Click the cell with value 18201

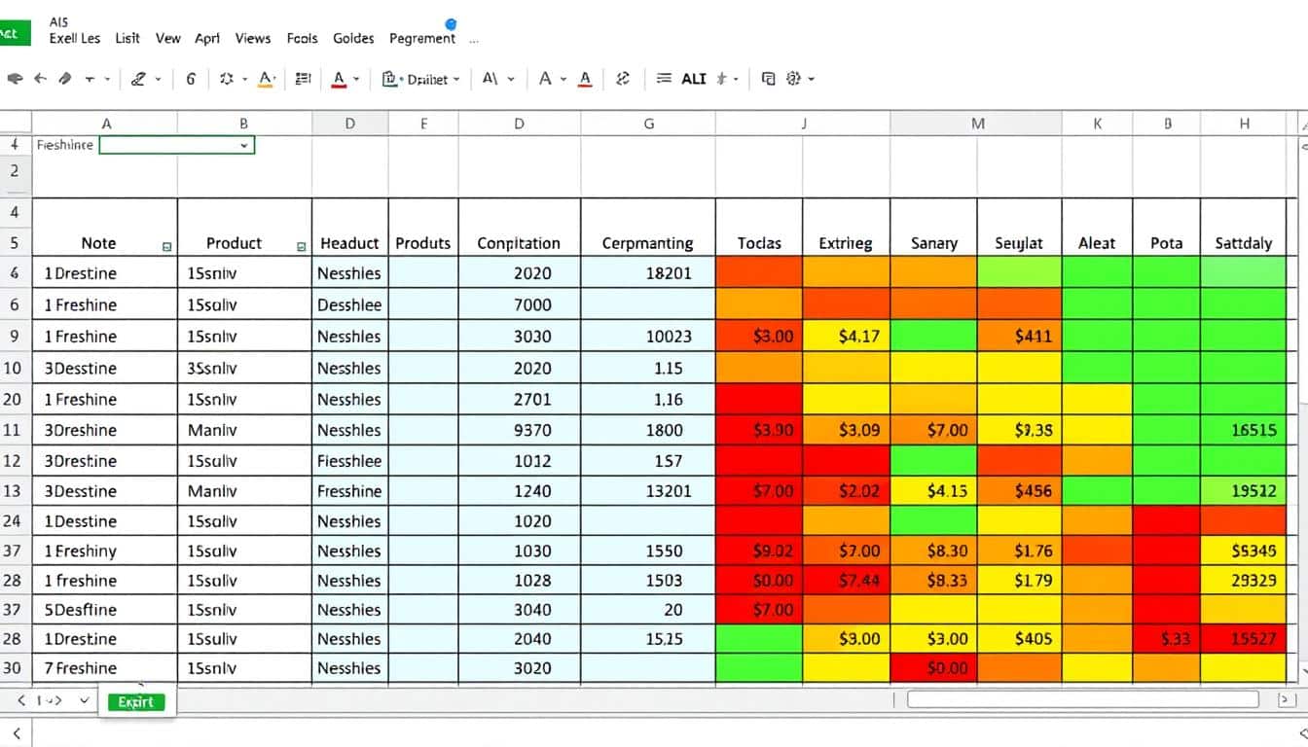pyautogui.click(x=648, y=273)
